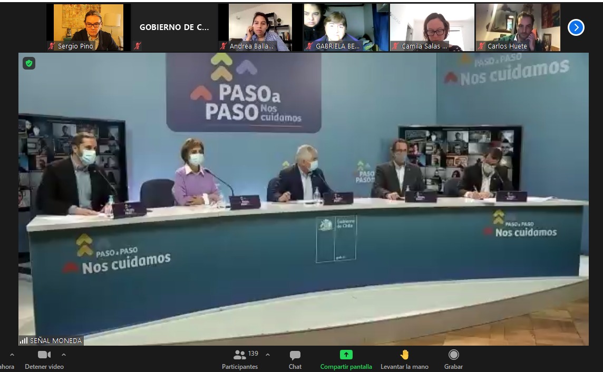Open the Chat bubble icon
The image size is (603, 372).
pyautogui.click(x=295, y=355)
